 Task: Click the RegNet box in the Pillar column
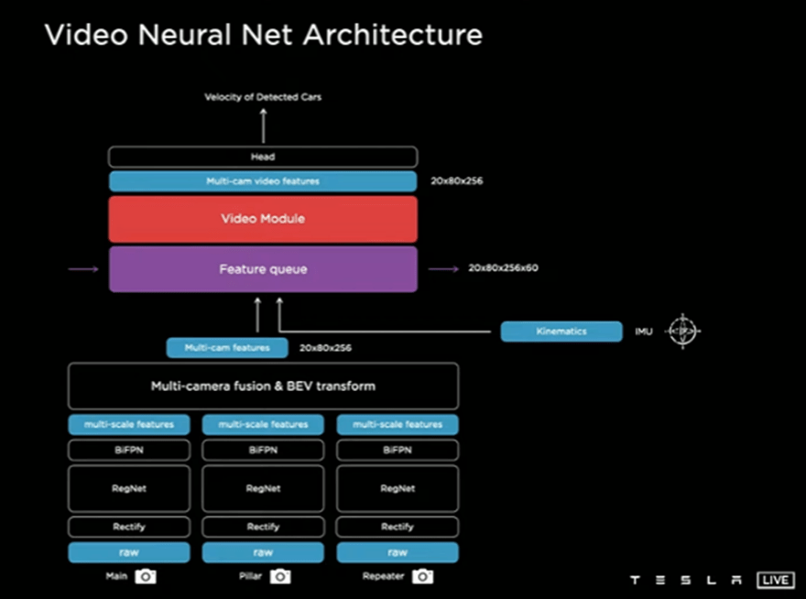point(263,488)
